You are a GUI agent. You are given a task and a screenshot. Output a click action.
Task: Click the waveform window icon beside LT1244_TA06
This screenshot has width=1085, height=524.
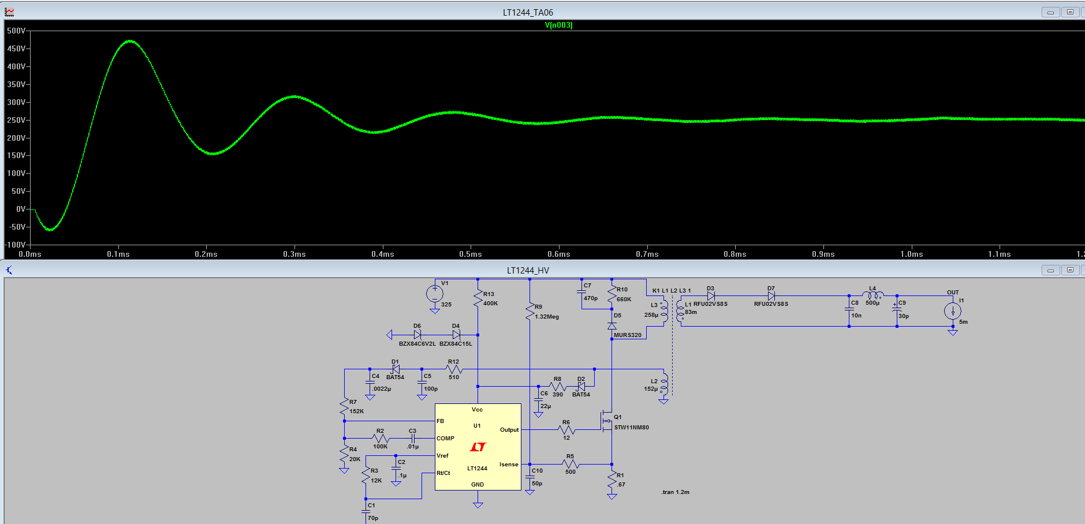9,12
